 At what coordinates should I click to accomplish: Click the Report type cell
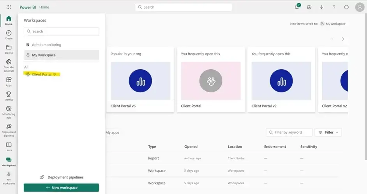coord(154,158)
